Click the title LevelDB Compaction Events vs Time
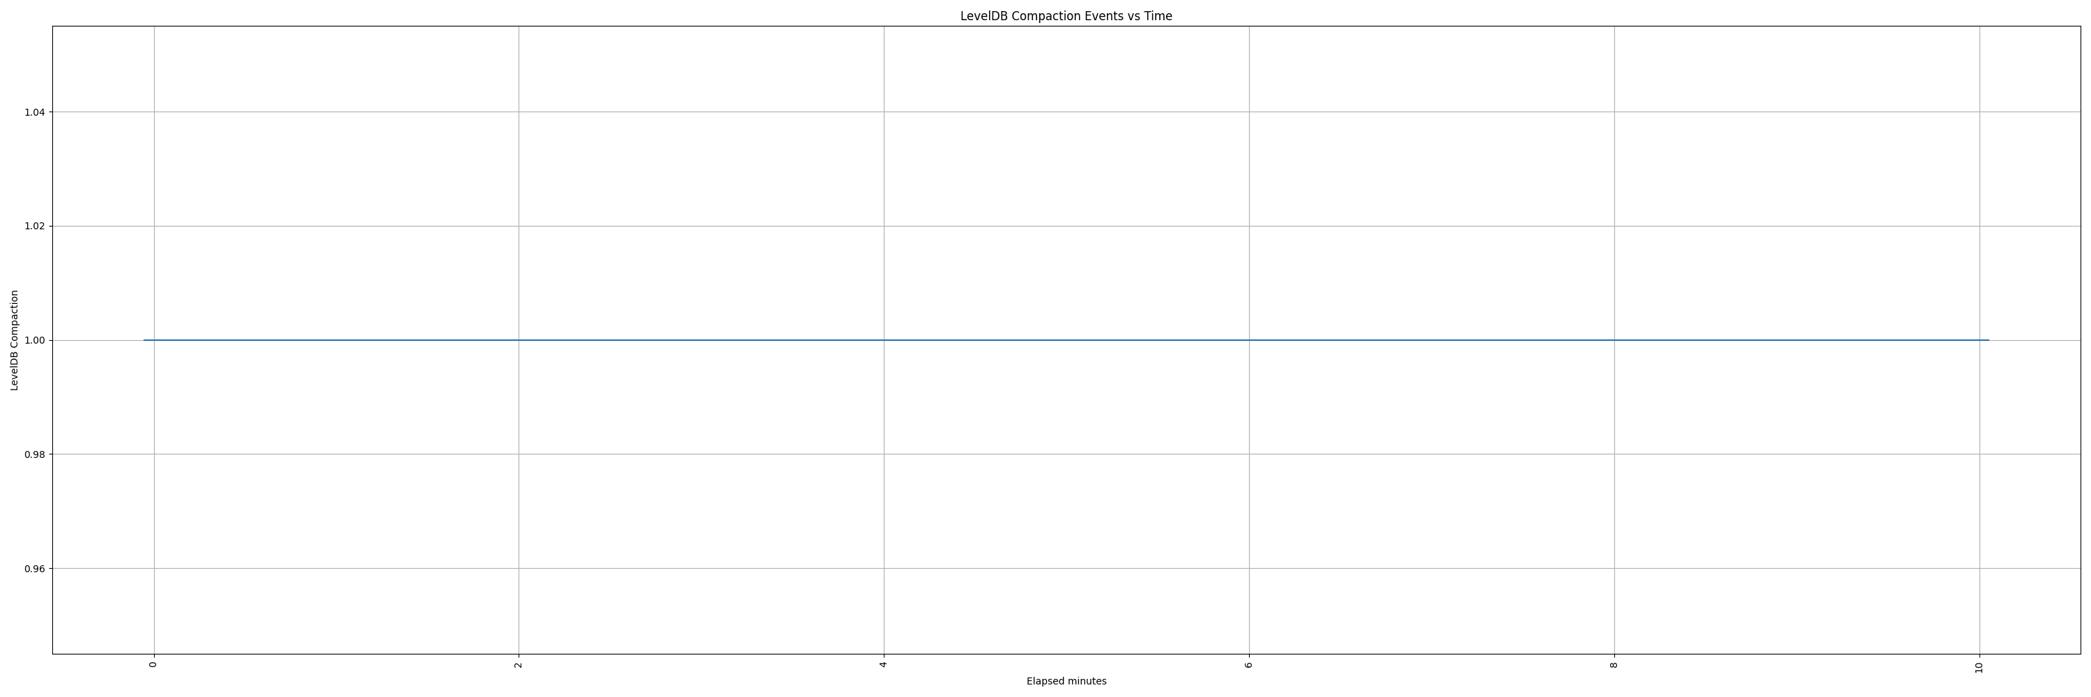Viewport: 2091px width, 697px height. click(1066, 15)
